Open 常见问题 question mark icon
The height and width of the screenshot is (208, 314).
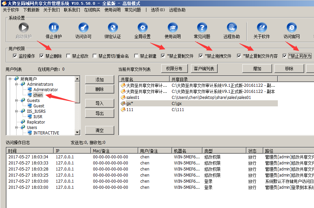[202, 28]
